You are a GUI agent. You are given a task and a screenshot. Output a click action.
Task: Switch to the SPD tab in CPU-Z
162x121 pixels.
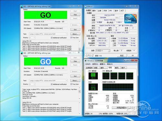pyautogui.click(x=110, y=11)
